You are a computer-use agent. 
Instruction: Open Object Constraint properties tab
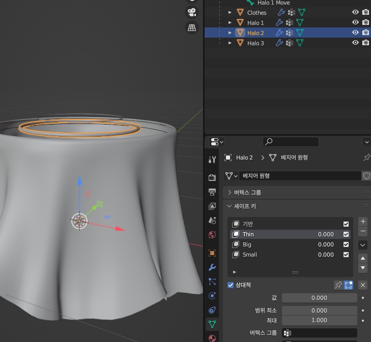pyautogui.click(x=212, y=310)
